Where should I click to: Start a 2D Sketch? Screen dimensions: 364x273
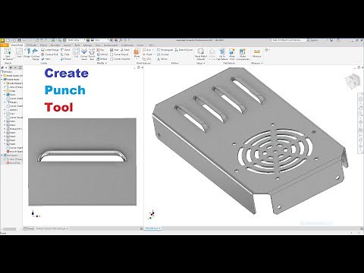point(8,54)
